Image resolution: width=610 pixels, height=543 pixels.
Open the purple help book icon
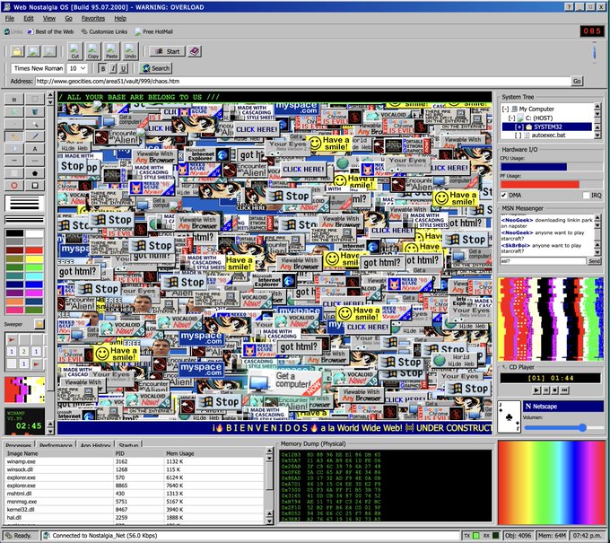[195, 51]
